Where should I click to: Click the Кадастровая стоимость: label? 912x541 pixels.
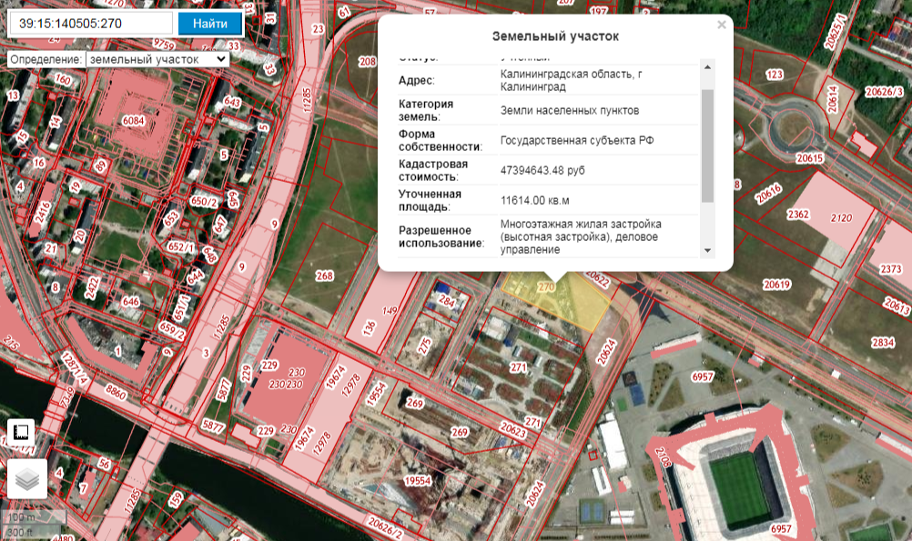point(433,170)
